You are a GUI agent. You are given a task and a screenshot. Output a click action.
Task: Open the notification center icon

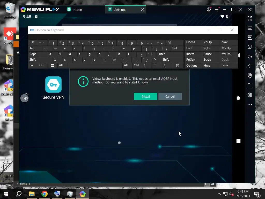point(257,194)
